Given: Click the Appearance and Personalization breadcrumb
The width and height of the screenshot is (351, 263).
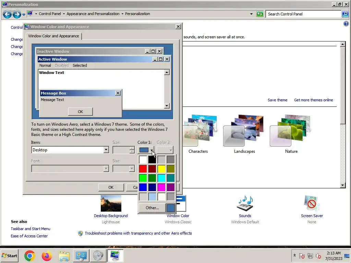Looking at the screenshot, I should pos(93,14).
